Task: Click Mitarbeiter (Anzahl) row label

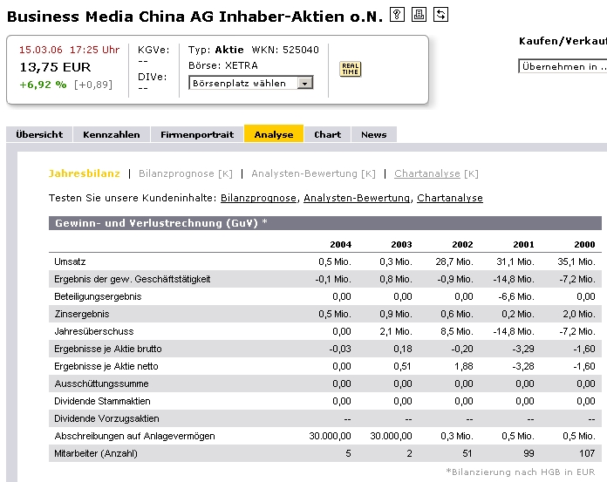Action: (x=96, y=453)
